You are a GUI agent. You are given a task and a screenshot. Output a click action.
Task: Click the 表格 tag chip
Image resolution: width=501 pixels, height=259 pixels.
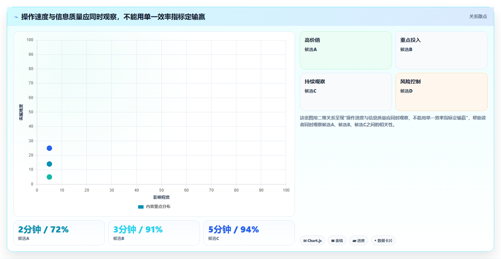(337, 241)
